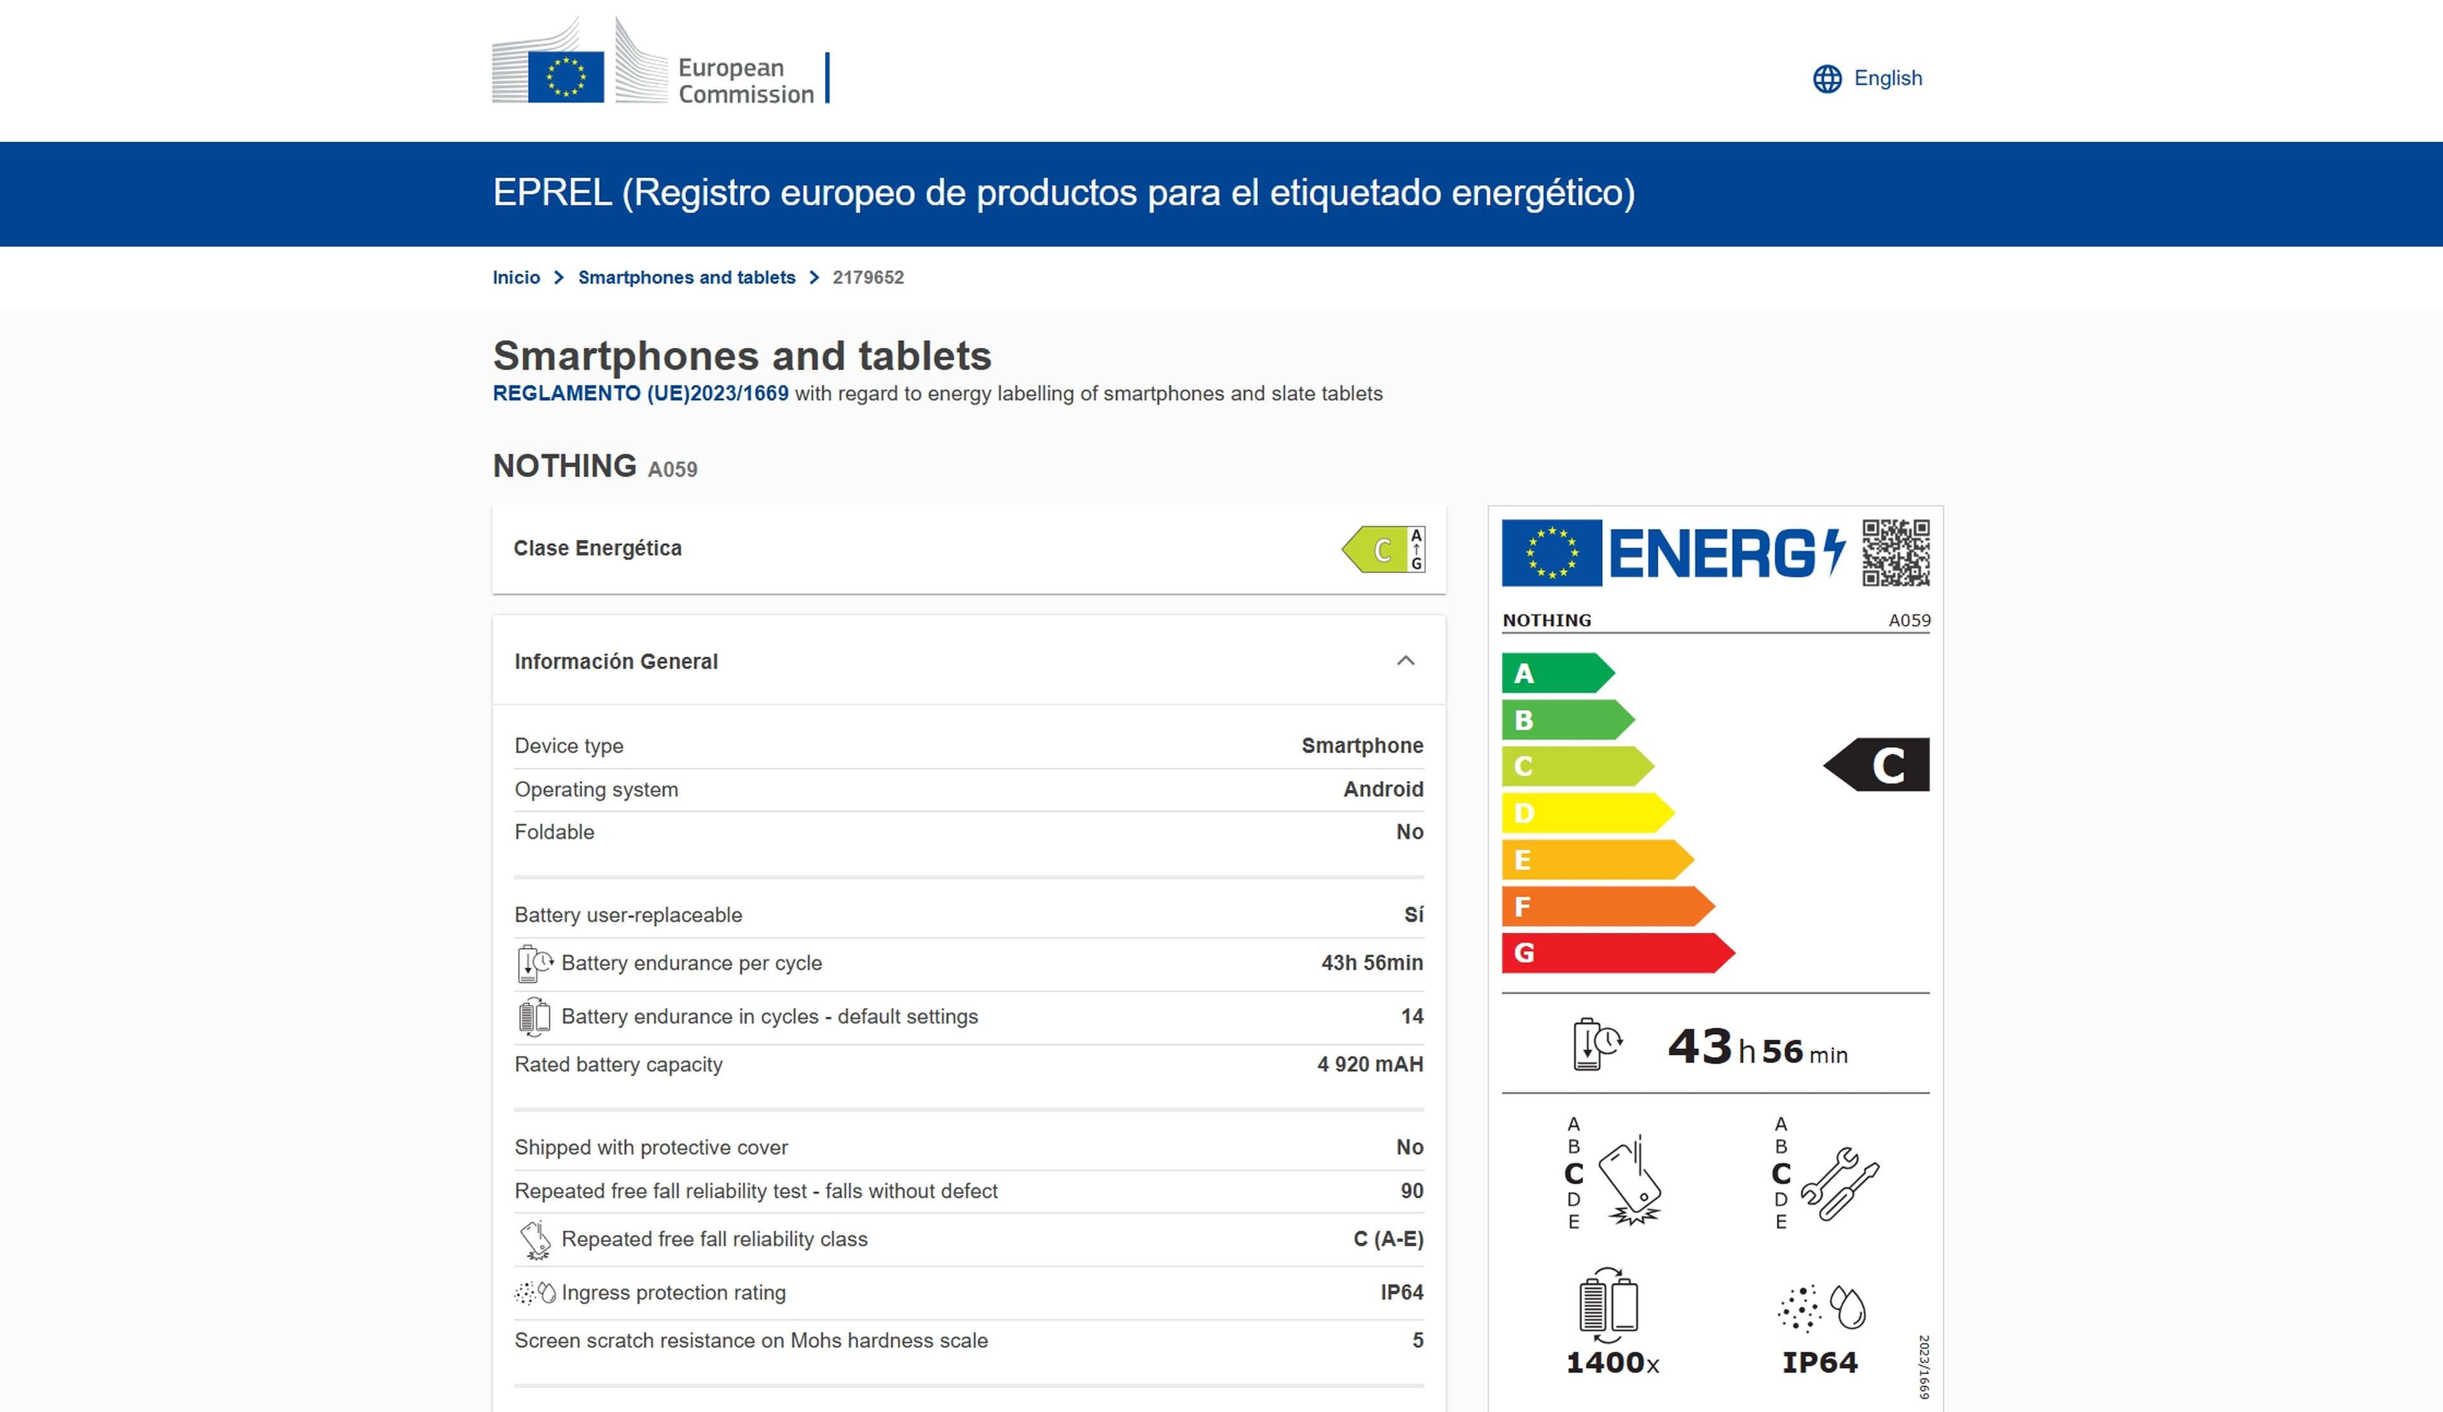Click the repairability wrench and screwdriver icon
The height and width of the screenshot is (1412, 2443).
(1839, 1183)
